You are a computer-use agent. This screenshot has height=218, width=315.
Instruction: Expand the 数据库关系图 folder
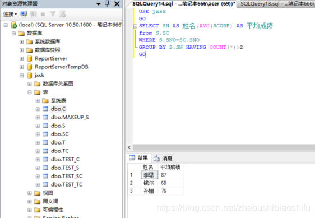pyautogui.click(x=30, y=84)
